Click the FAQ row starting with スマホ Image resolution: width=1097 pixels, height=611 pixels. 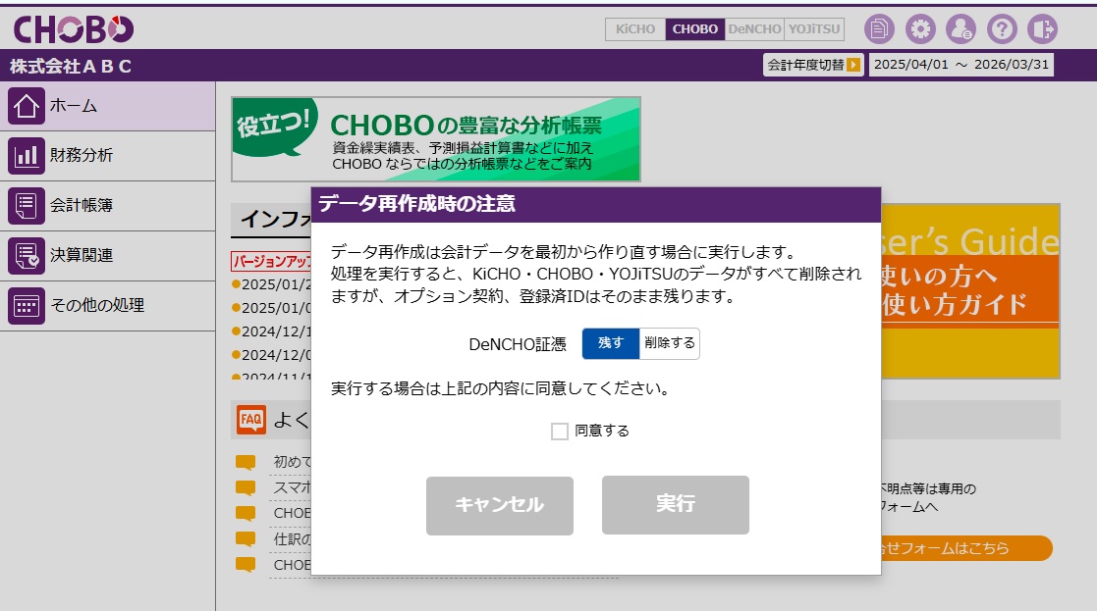291,487
